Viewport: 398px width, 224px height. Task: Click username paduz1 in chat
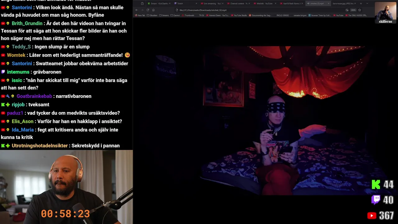tap(15, 113)
